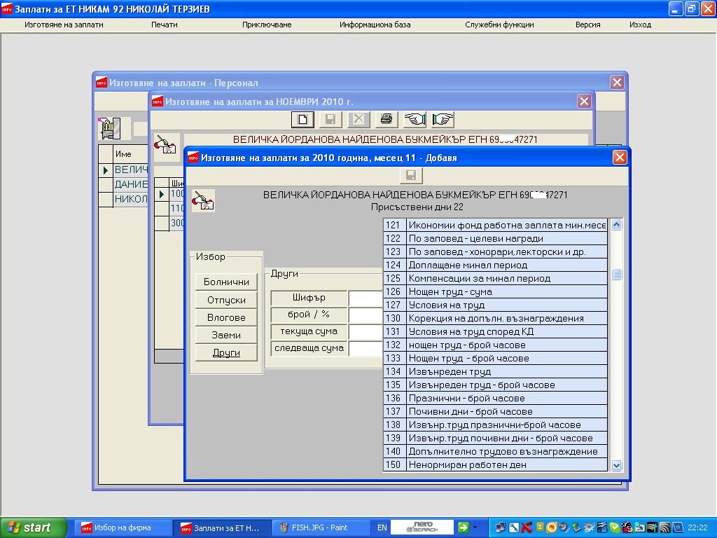717x538 pixels.
Task: Click the scroll down arrow of the codes list
Action: point(616,465)
